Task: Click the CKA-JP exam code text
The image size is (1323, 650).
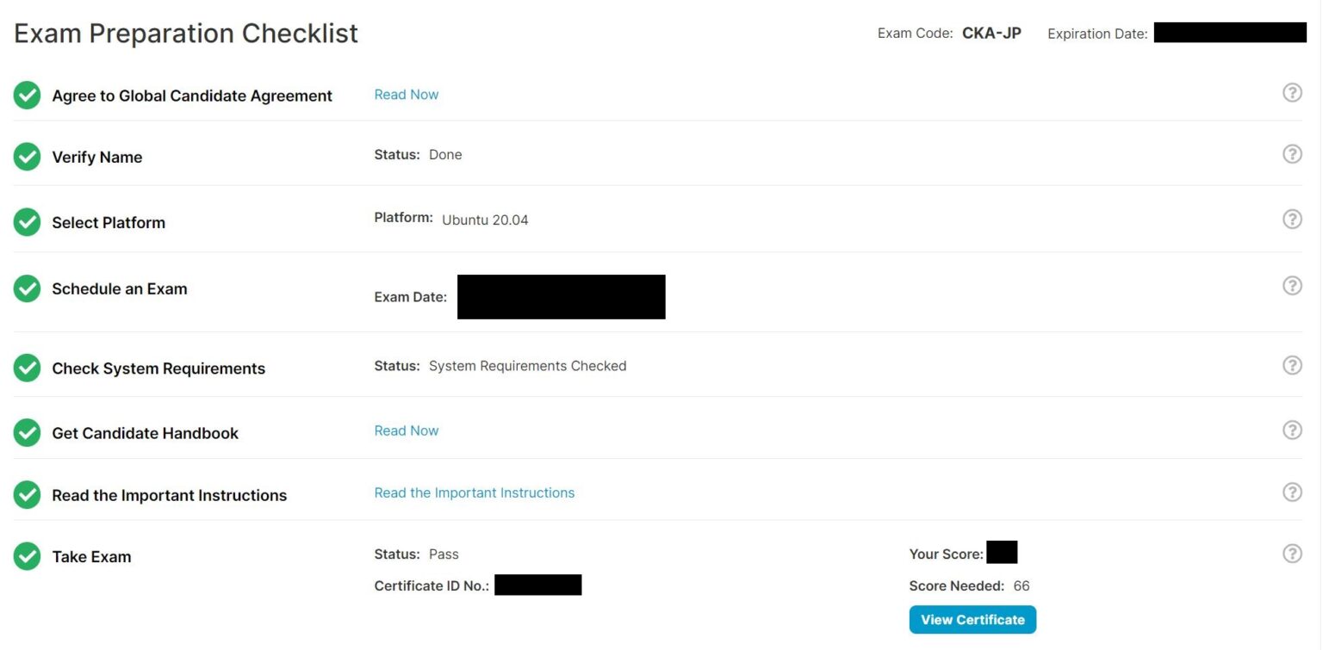Action: (x=991, y=34)
